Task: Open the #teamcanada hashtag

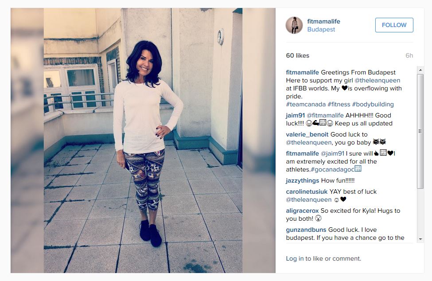Action: coord(306,105)
